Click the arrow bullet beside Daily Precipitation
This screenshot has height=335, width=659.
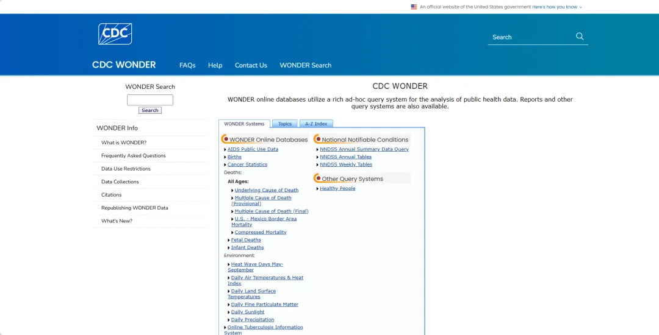(229, 320)
